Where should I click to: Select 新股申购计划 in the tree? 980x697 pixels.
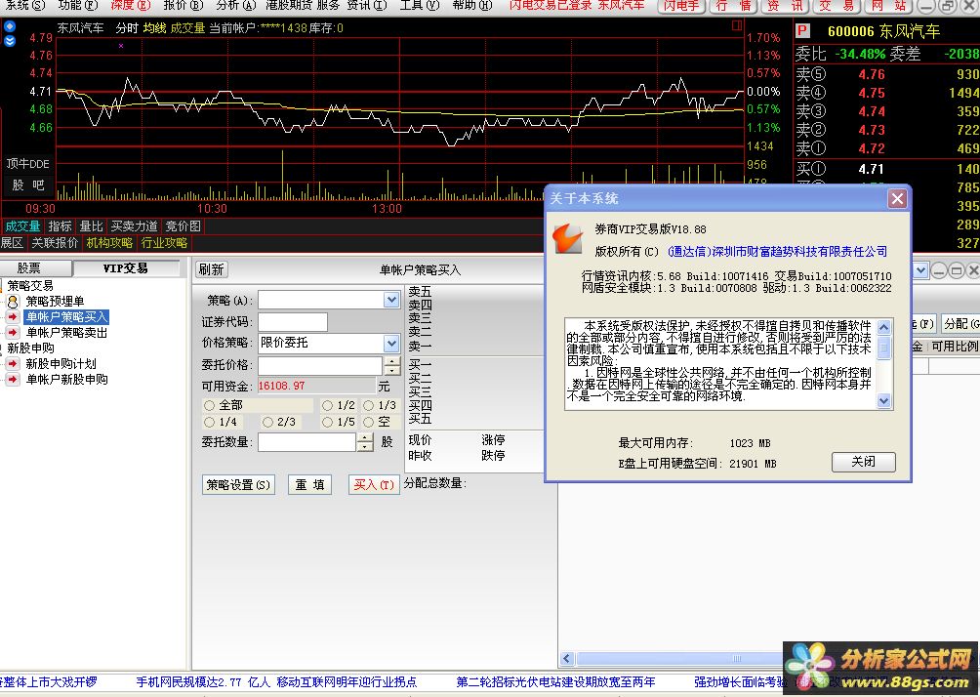click(61, 364)
